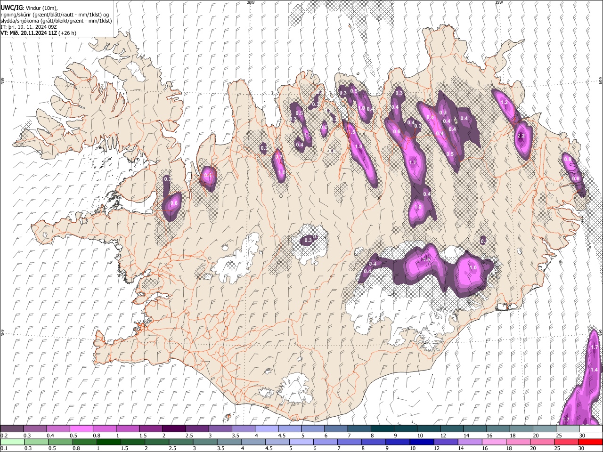Click the upper-row scale label 4.5

282,436
